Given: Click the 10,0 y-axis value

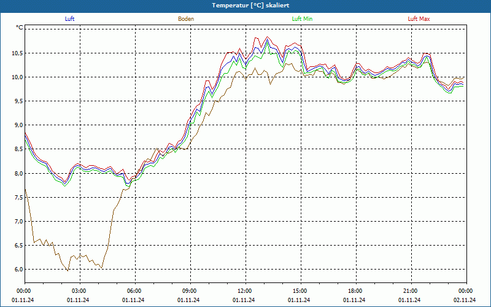Looking at the screenshot, I should pos(17,77).
